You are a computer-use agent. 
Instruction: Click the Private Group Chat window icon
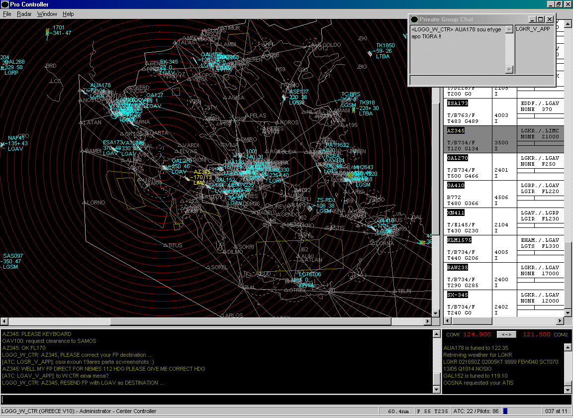(x=414, y=19)
